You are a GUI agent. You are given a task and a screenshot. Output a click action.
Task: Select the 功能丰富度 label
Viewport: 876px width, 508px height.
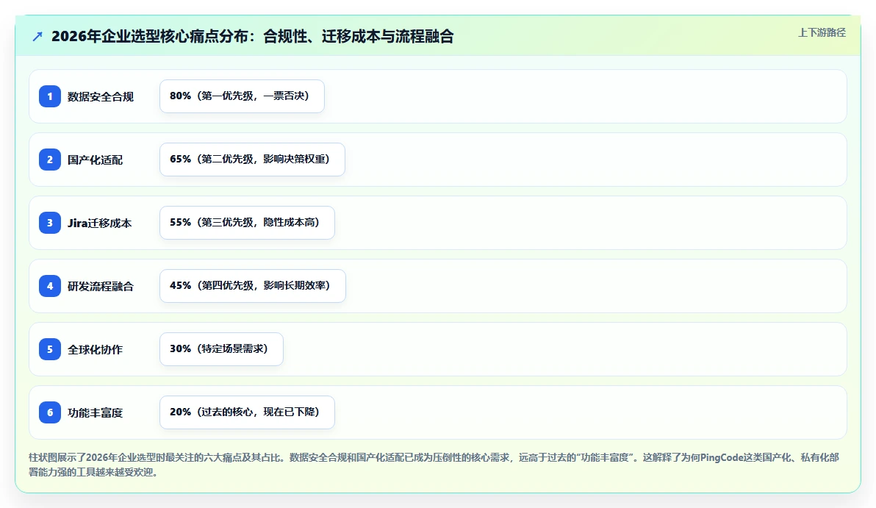(x=95, y=412)
